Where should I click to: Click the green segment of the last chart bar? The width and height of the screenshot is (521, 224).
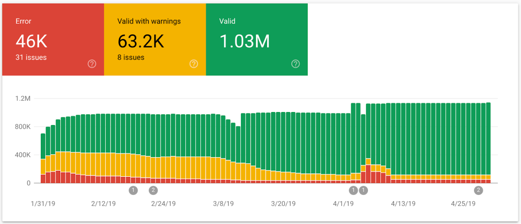point(488,138)
